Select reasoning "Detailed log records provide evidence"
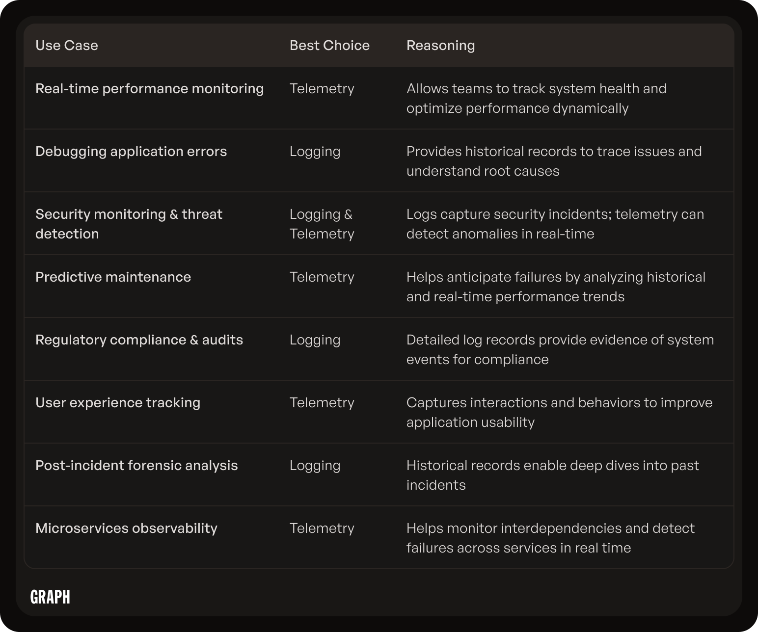Image resolution: width=758 pixels, height=632 pixels. coord(560,349)
